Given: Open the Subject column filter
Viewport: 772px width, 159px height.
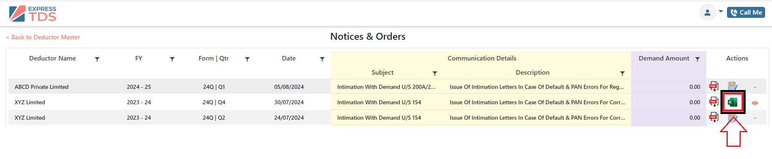Looking at the screenshot, I should [435, 73].
